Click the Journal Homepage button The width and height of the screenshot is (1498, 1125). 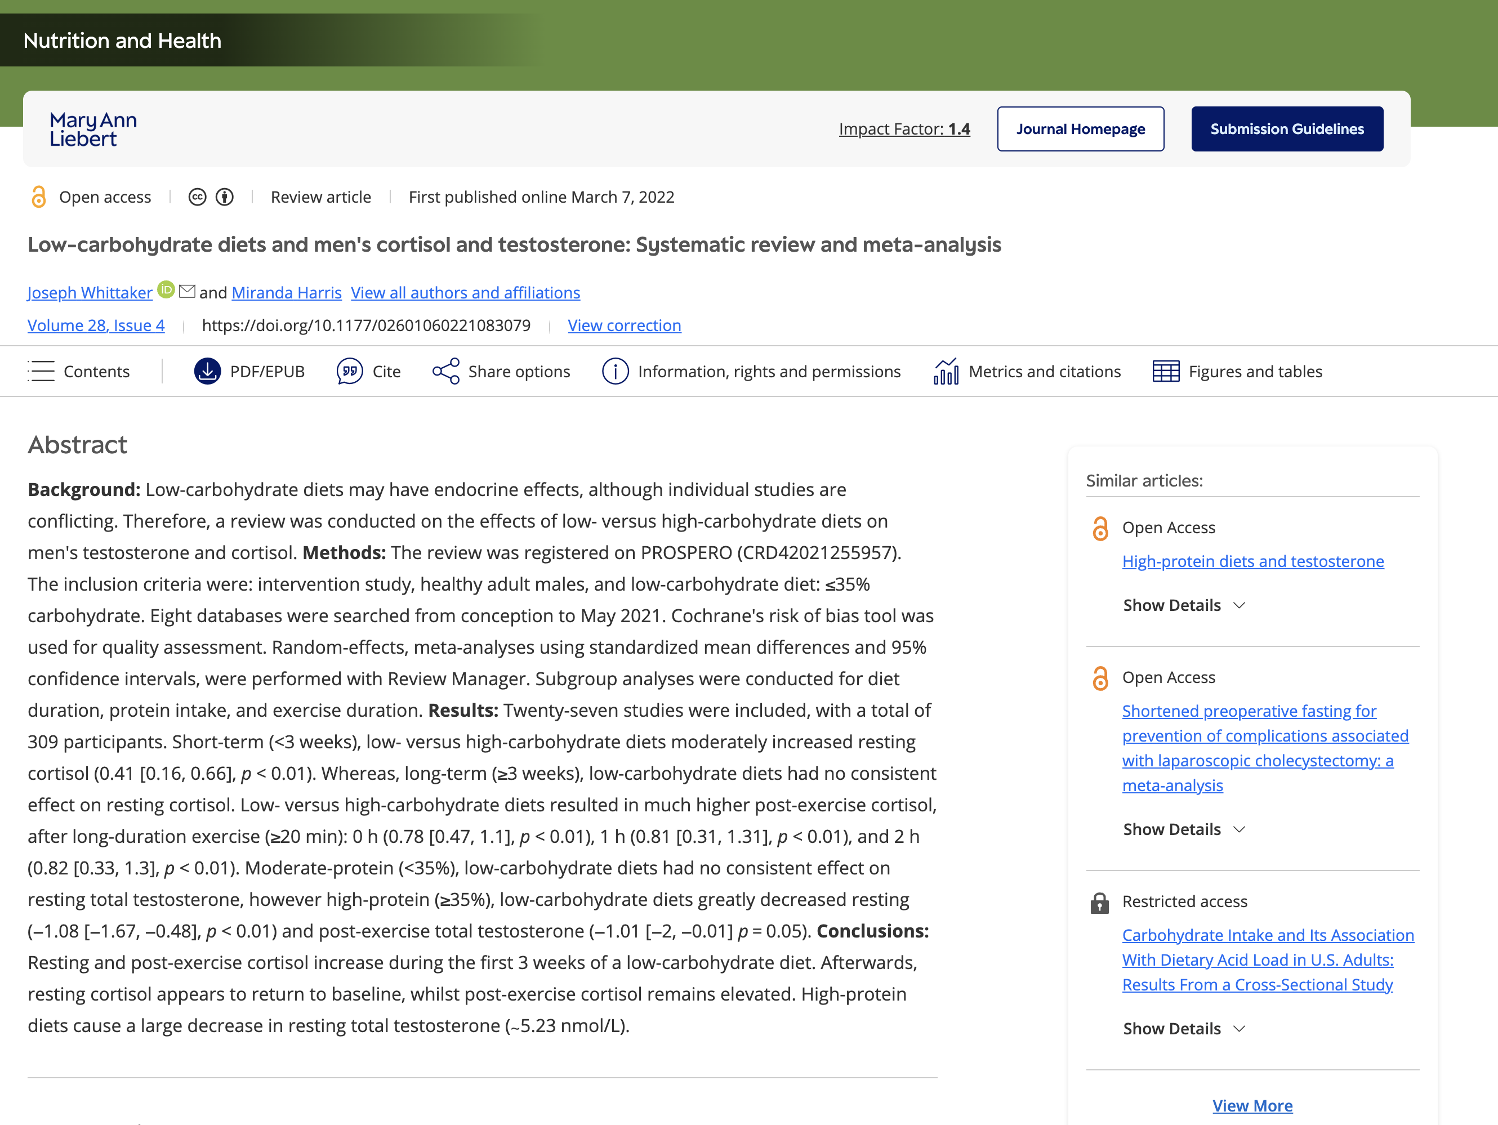pyautogui.click(x=1080, y=129)
